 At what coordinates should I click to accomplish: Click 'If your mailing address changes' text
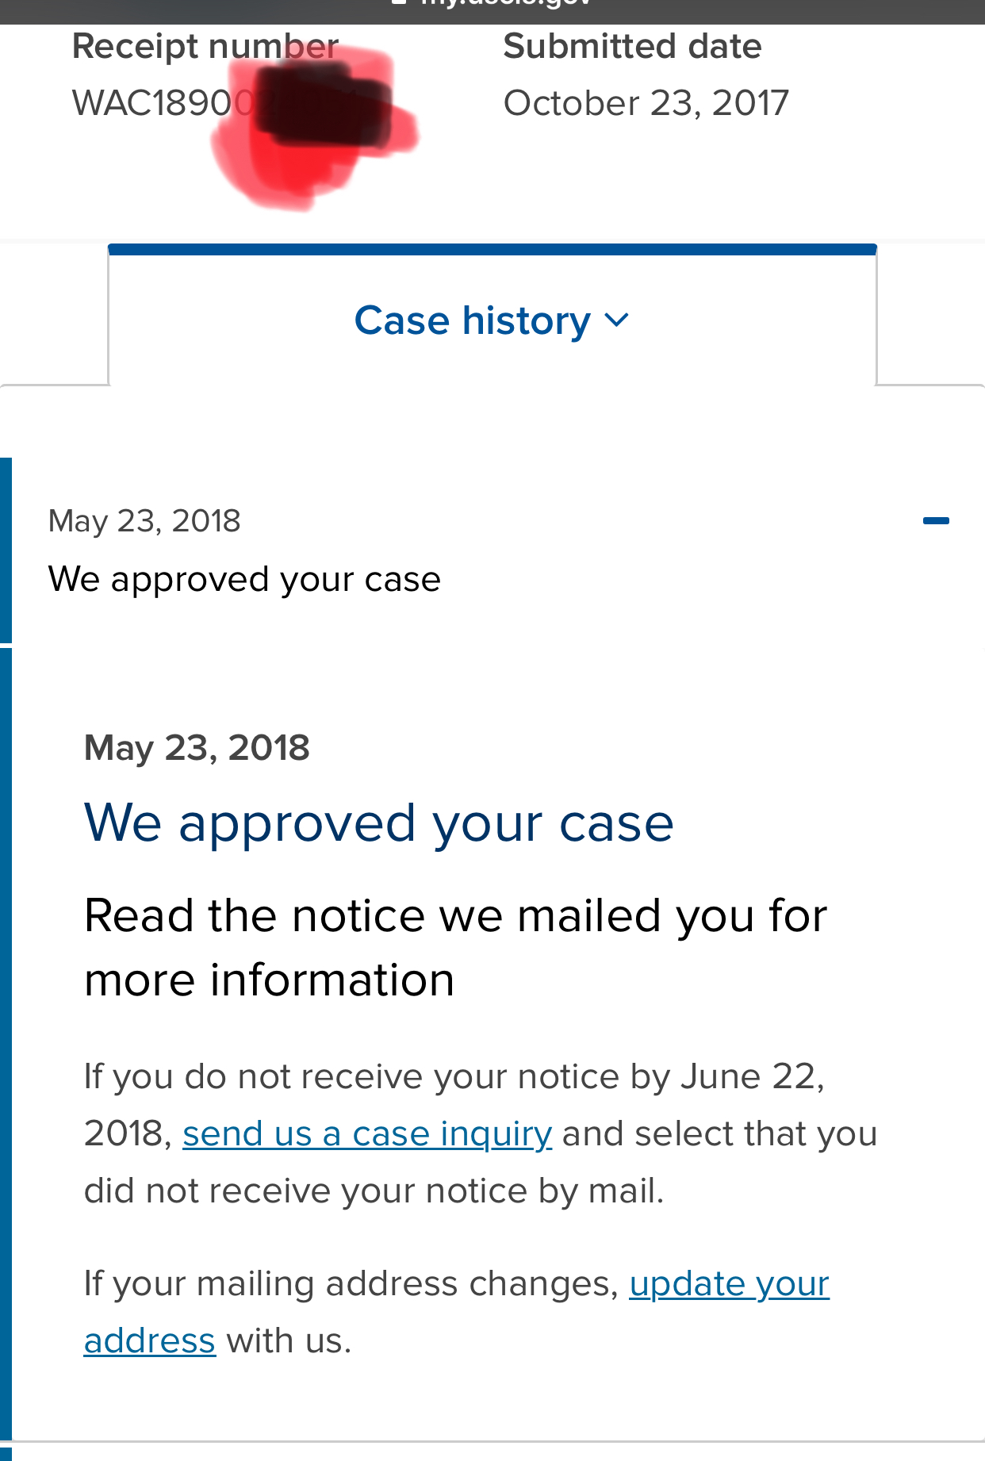coord(351,1284)
